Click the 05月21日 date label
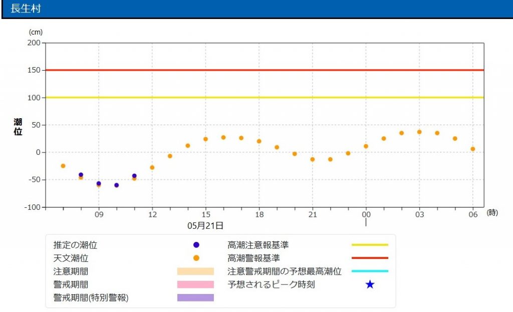513x312 pixels. 205,226
